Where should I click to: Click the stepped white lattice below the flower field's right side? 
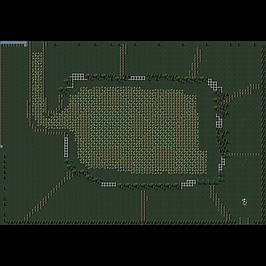189,184
